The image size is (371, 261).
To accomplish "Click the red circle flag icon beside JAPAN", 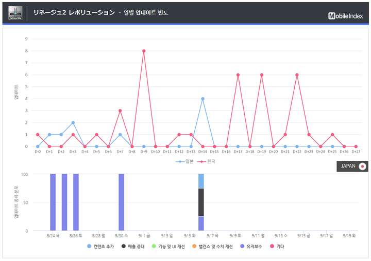I will [x=362, y=166].
